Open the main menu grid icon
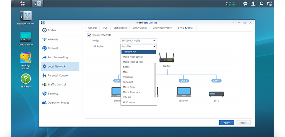 23,4
